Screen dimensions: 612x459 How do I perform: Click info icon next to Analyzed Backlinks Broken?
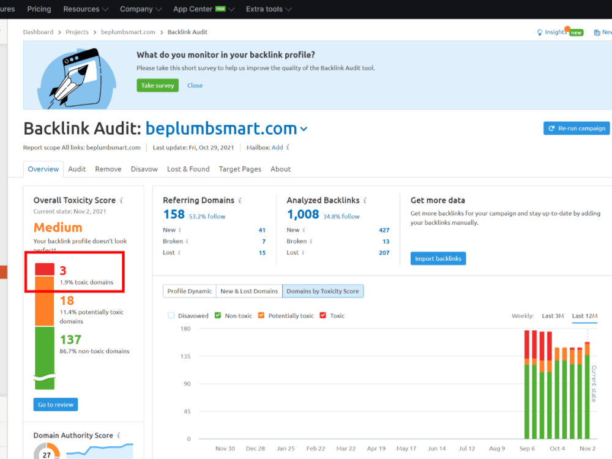(311, 241)
